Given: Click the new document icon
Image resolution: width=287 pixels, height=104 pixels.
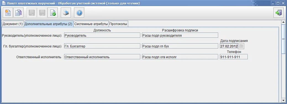Looking at the screenshot, I should pos(8,13).
